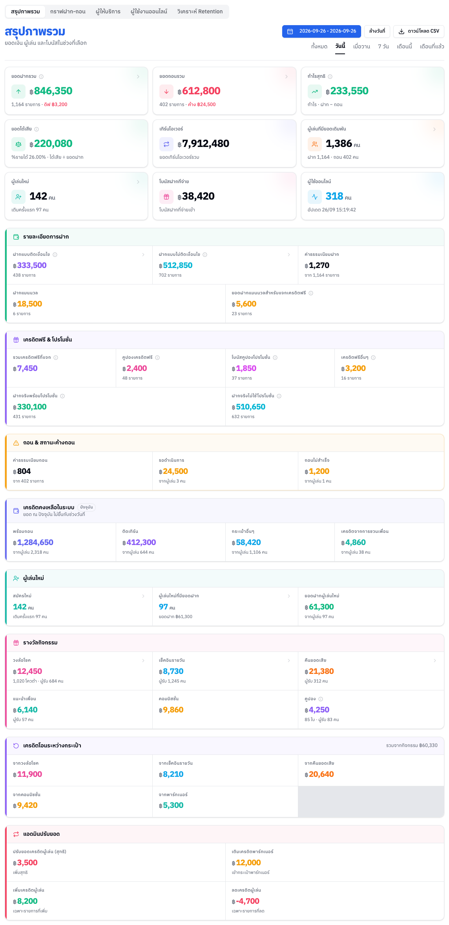
Task: Expand คืนยอดเสีย chevron arrow
Action: click(x=435, y=661)
